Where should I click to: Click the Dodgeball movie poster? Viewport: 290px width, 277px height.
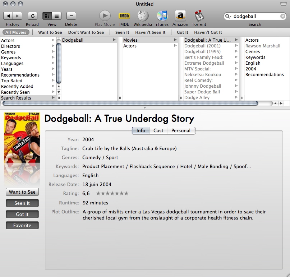(x=22, y=138)
